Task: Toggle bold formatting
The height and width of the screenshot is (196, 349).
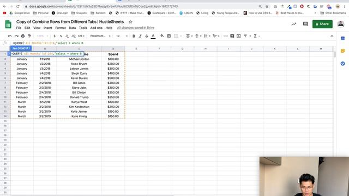Action: click(x=134, y=36)
